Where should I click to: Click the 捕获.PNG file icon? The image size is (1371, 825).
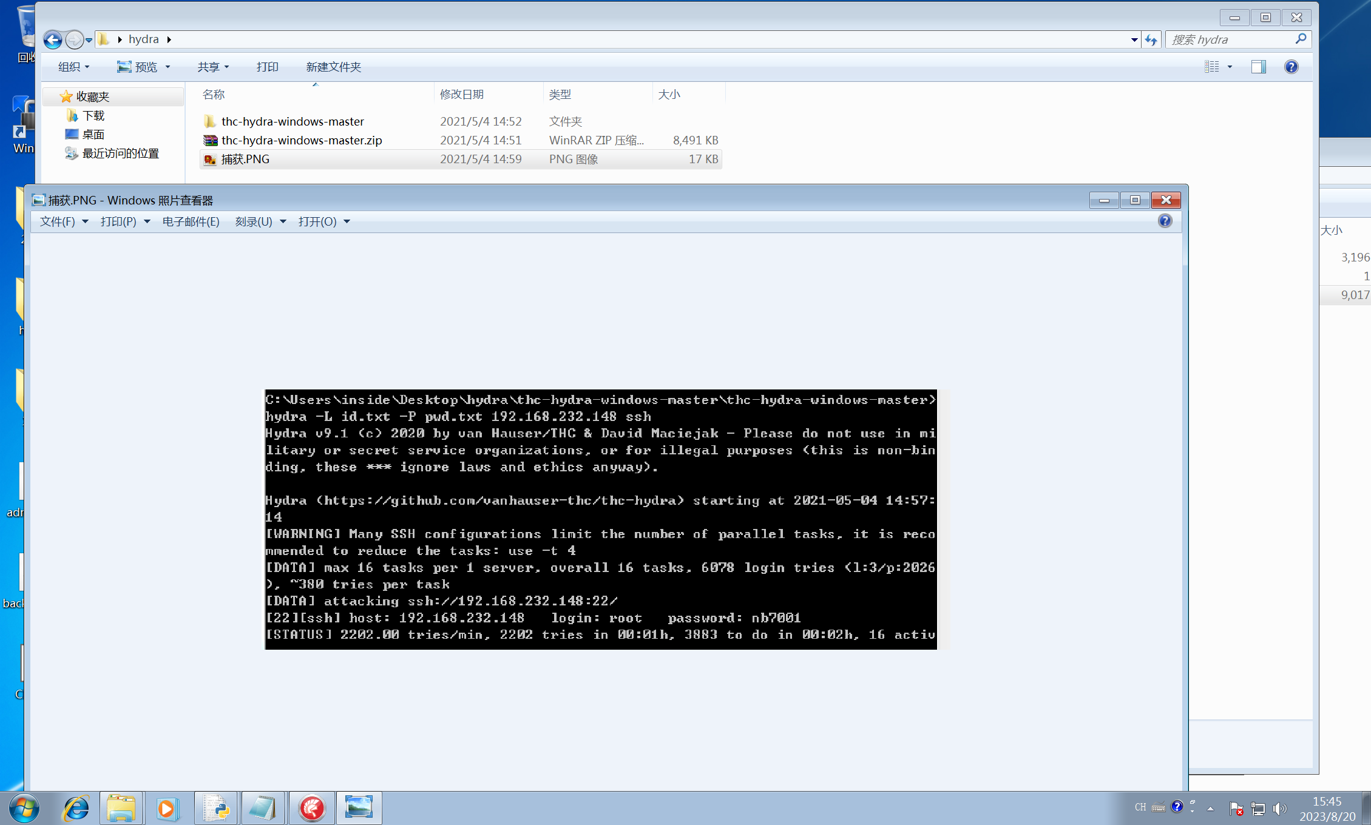pos(210,159)
